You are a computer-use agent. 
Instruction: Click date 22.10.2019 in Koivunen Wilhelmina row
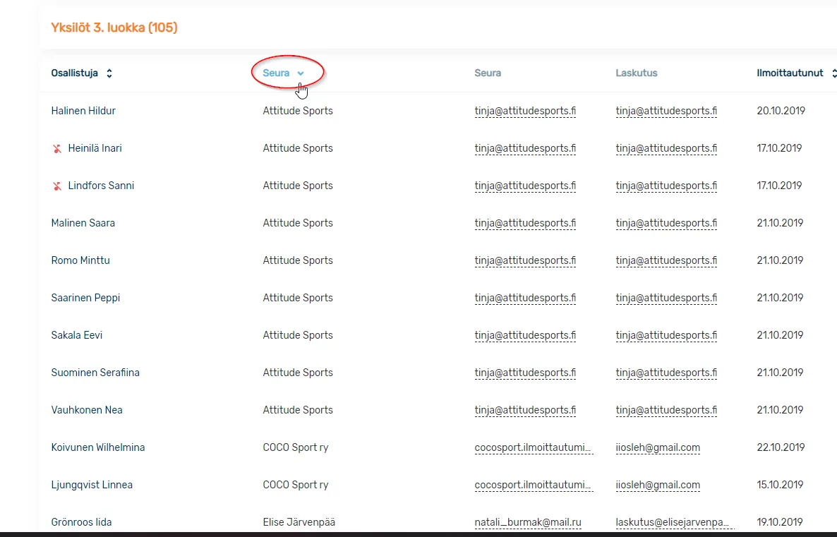point(781,447)
